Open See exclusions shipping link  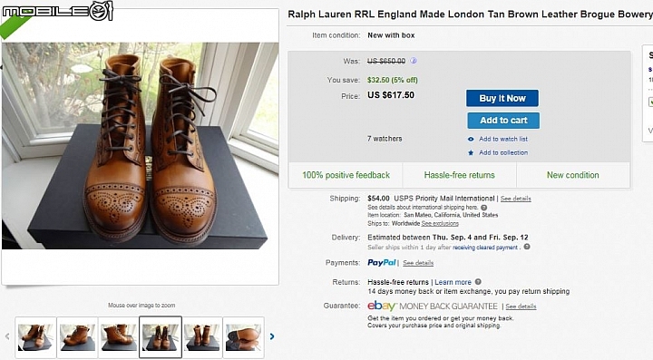click(x=440, y=223)
